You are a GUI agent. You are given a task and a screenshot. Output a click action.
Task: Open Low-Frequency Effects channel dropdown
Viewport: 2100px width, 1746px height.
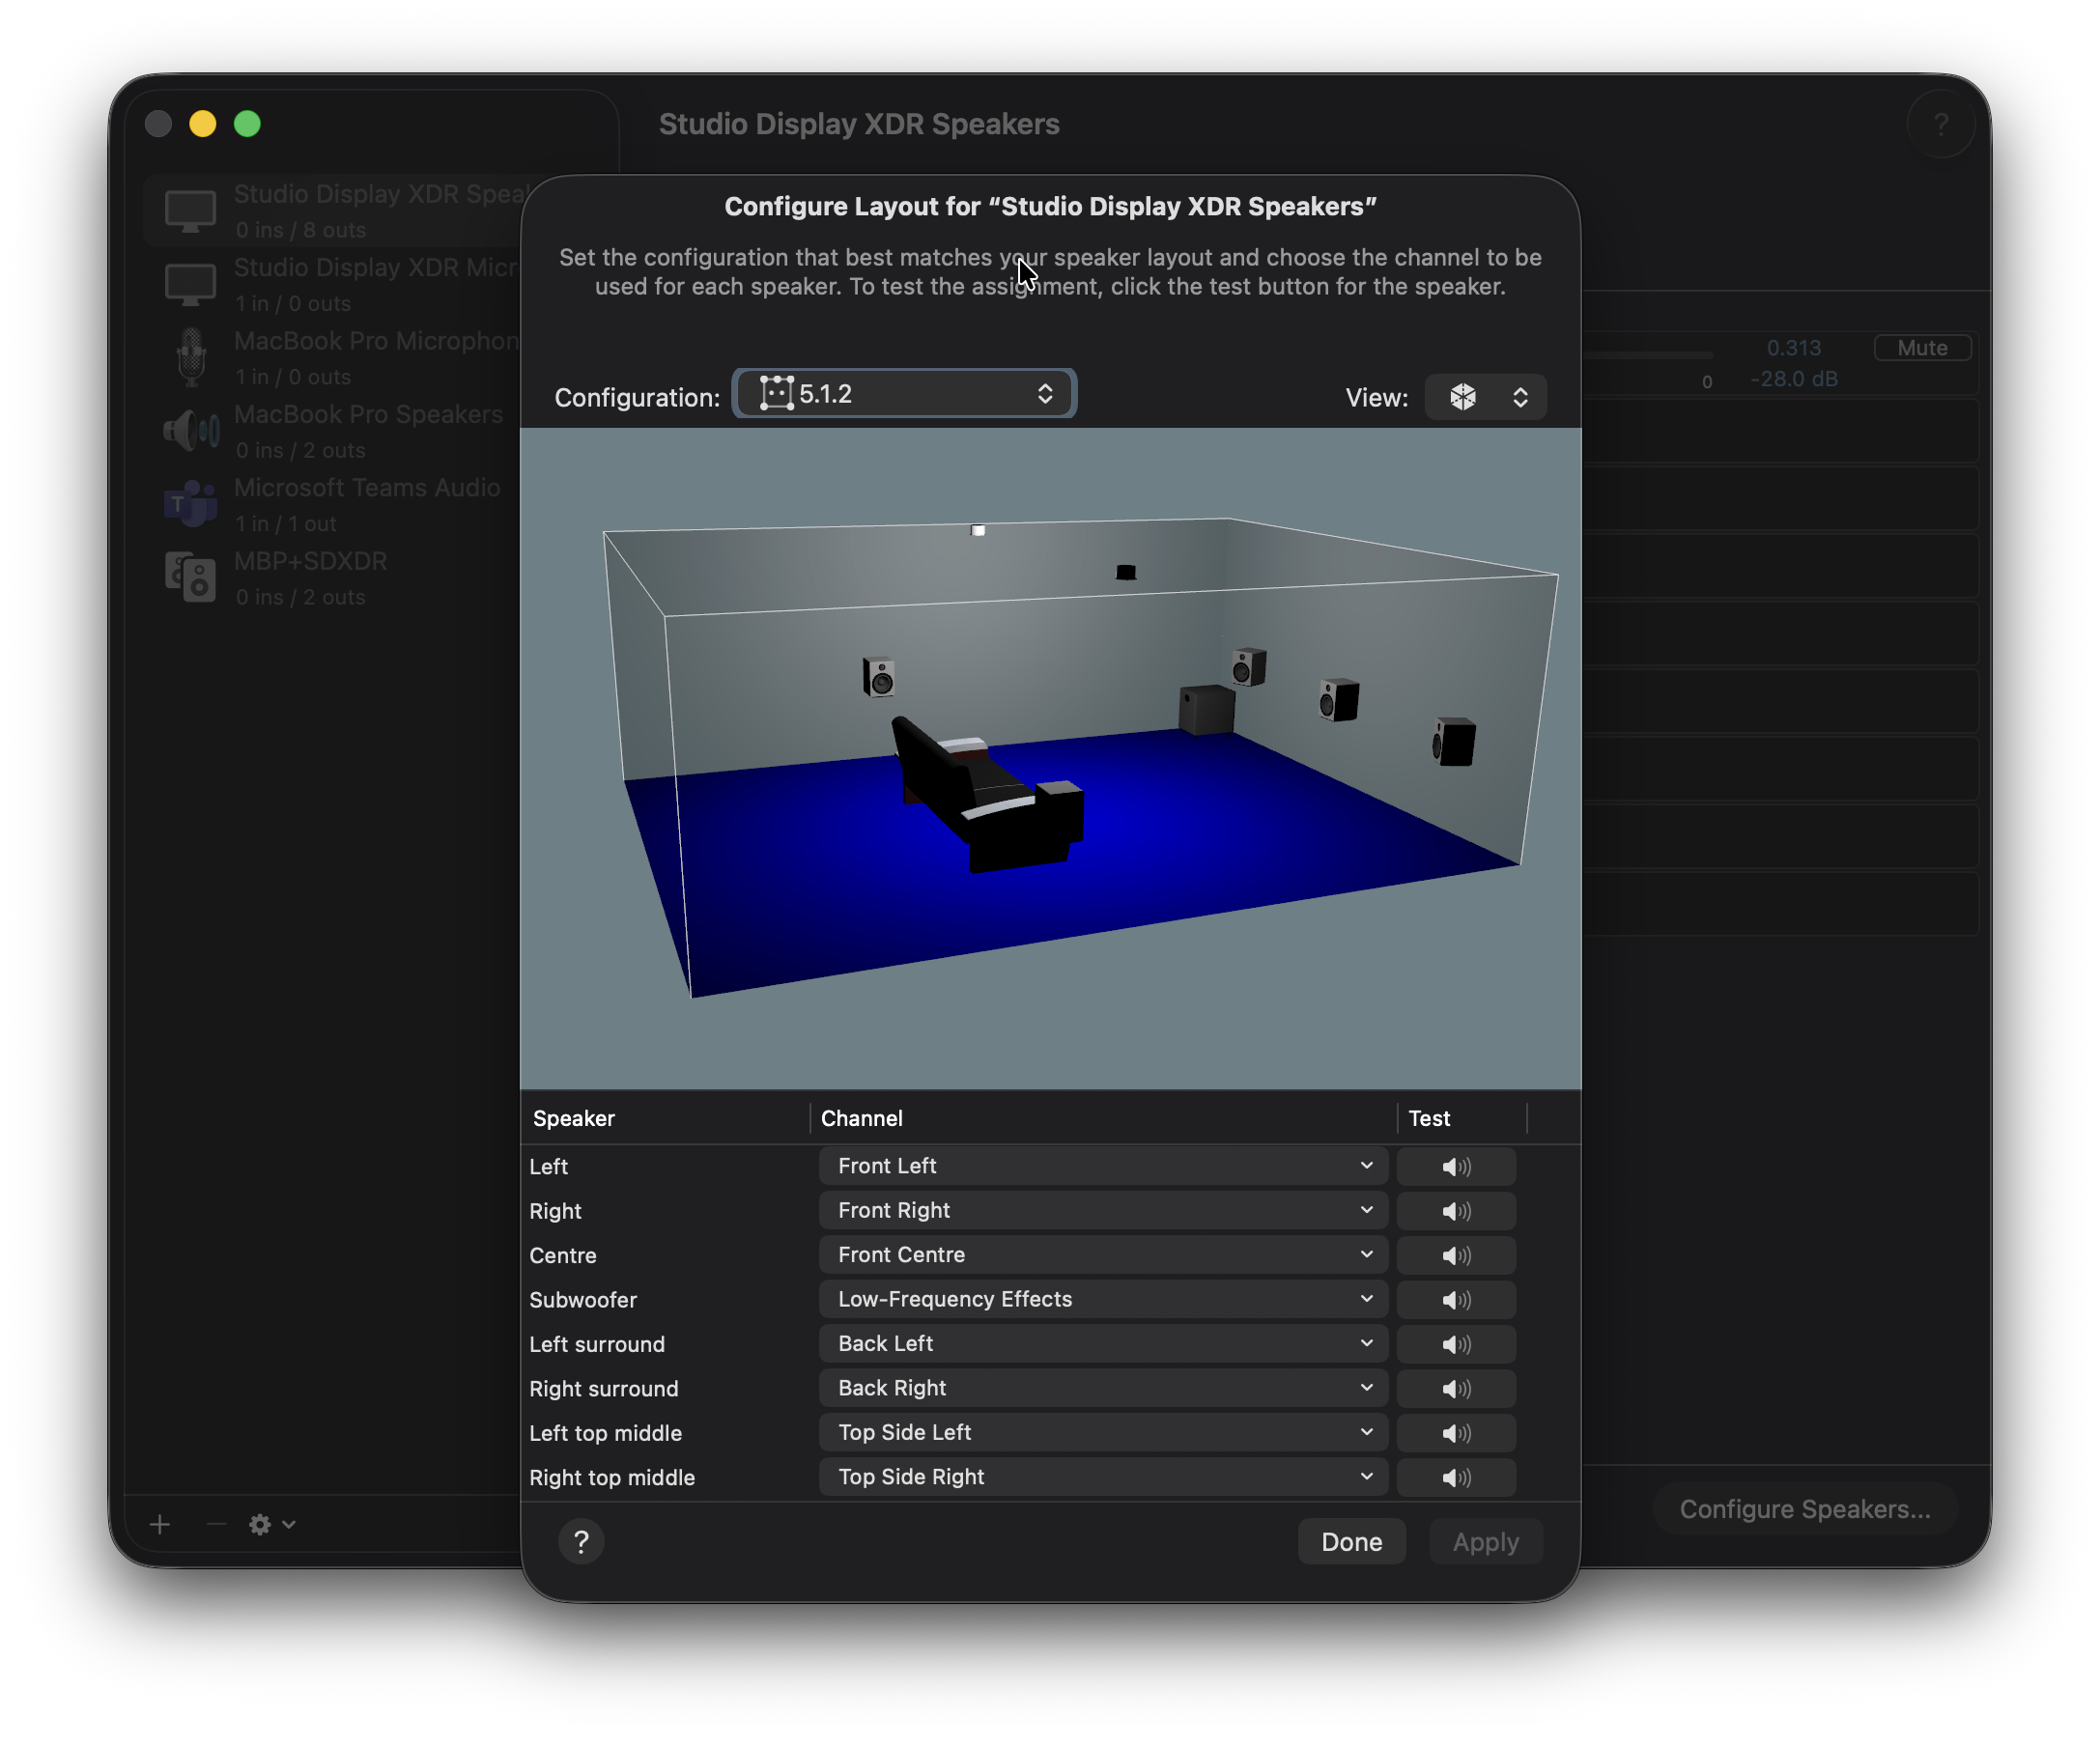pyautogui.click(x=1103, y=1300)
